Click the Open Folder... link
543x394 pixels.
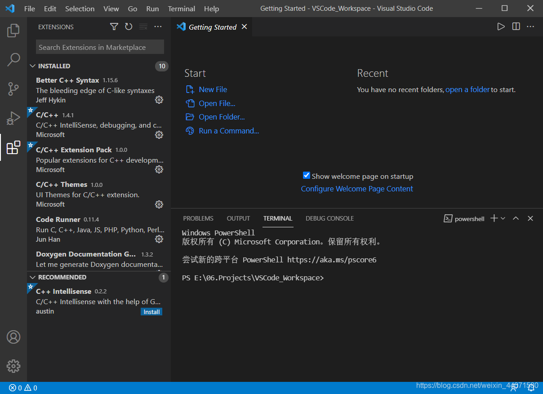click(x=222, y=117)
